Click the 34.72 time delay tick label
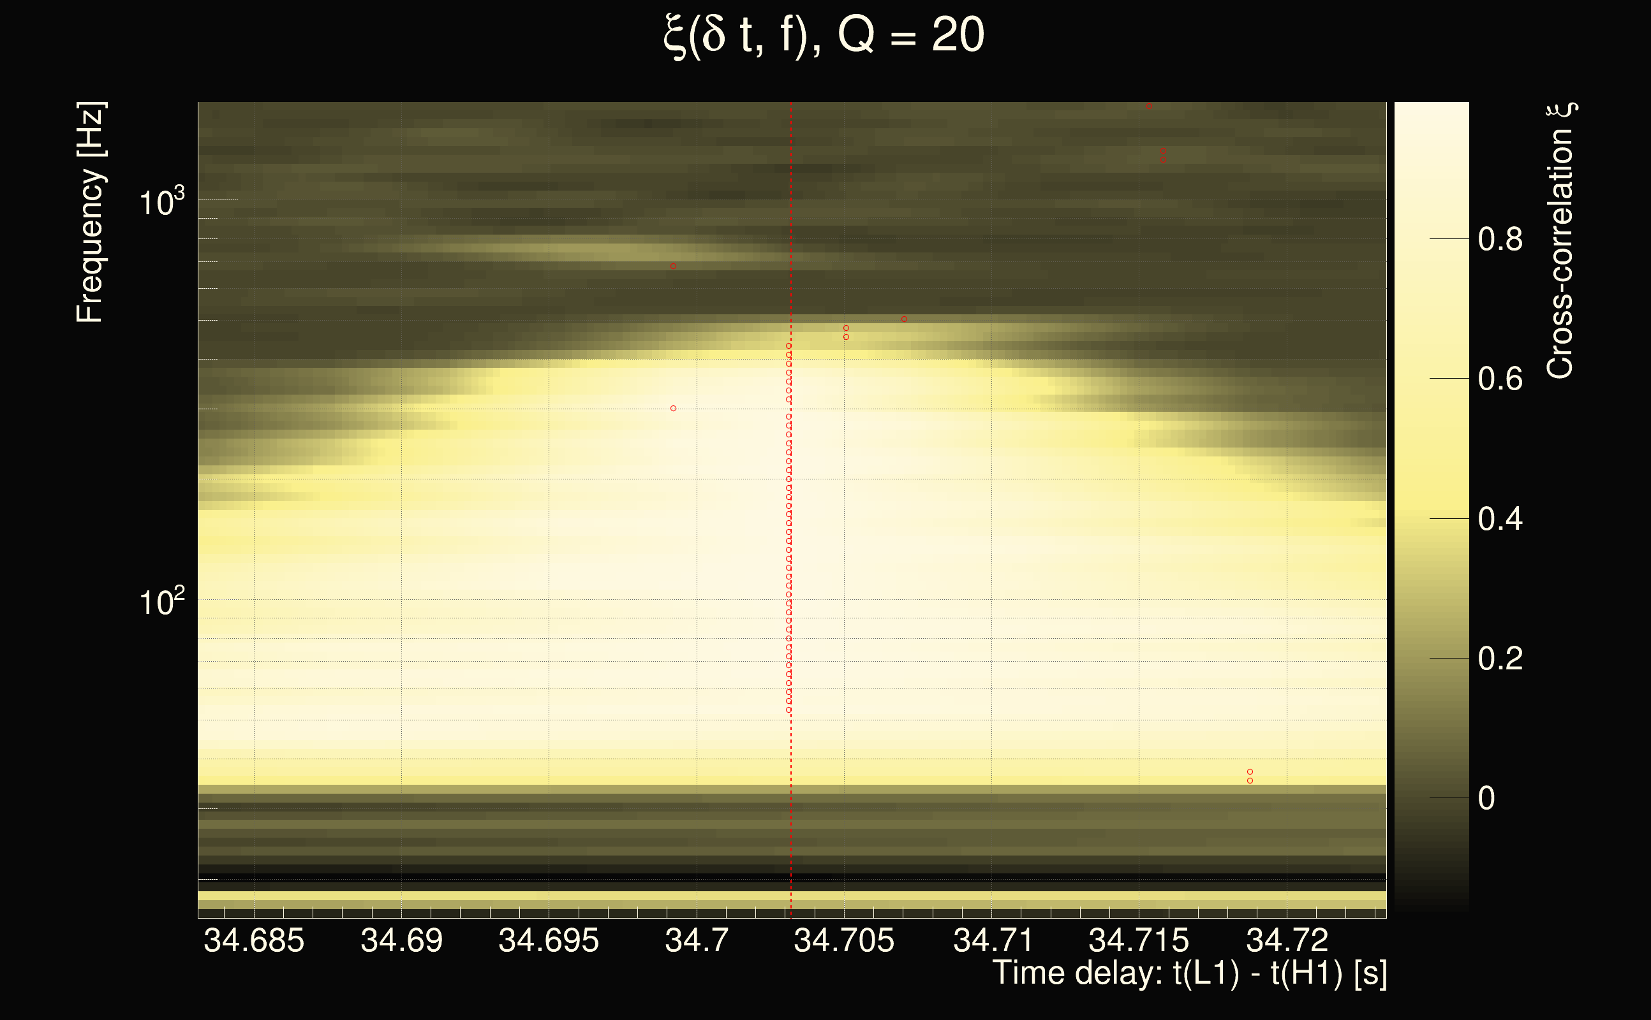Image resolution: width=1651 pixels, height=1020 pixels. 1287,940
